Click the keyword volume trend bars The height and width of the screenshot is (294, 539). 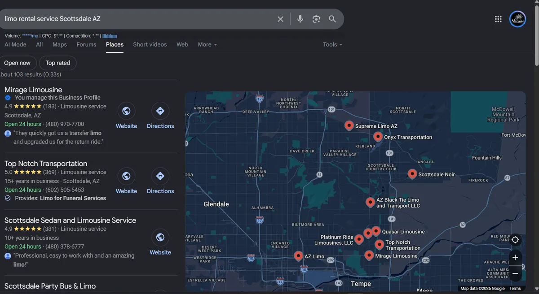(x=110, y=35)
